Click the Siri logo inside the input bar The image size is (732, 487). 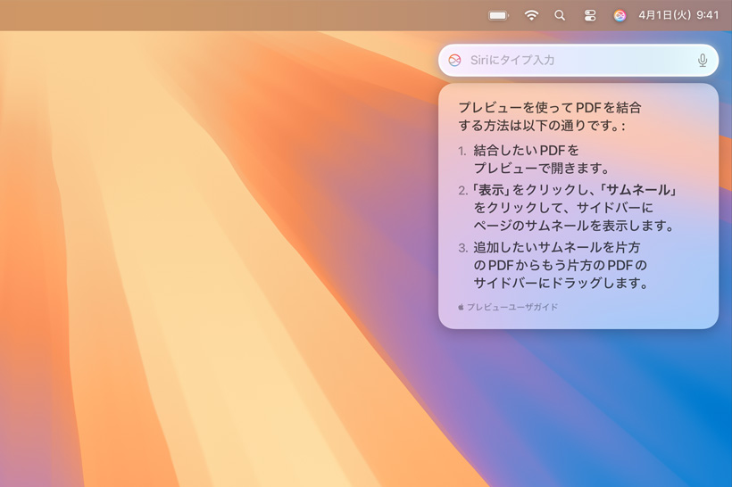(x=454, y=60)
